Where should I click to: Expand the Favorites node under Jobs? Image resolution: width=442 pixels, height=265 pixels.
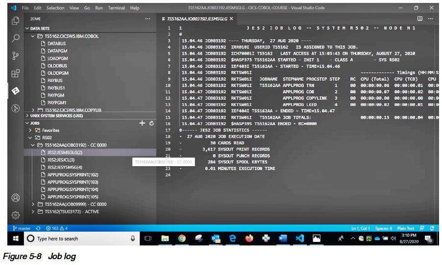click(30, 131)
